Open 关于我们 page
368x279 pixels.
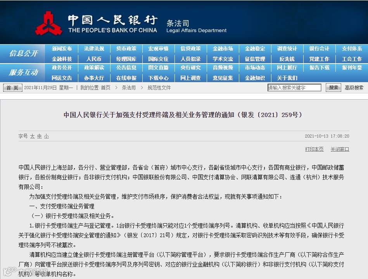[x=287, y=78]
